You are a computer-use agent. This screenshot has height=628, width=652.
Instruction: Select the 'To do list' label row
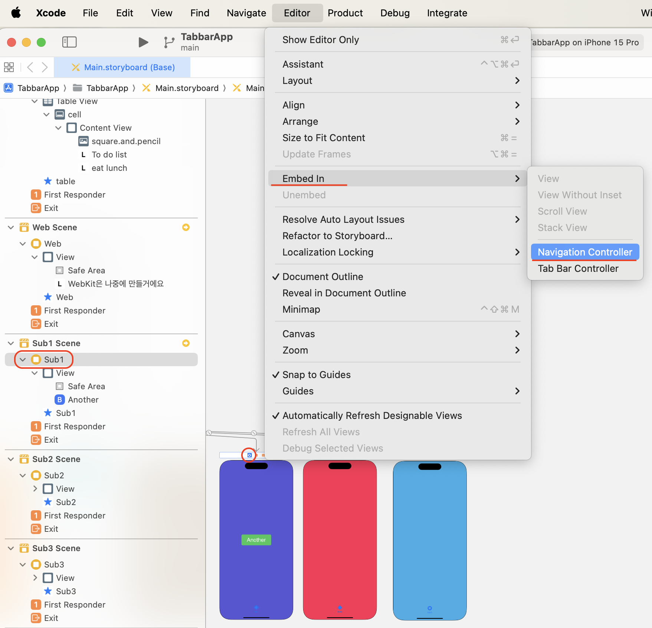(104, 154)
